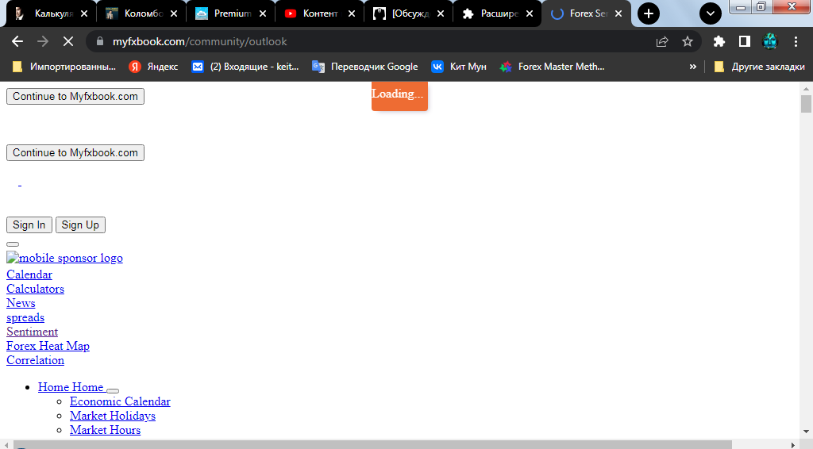Toggle the browser side panel
Viewport: 813px width, 449px height.
pyautogui.click(x=745, y=41)
